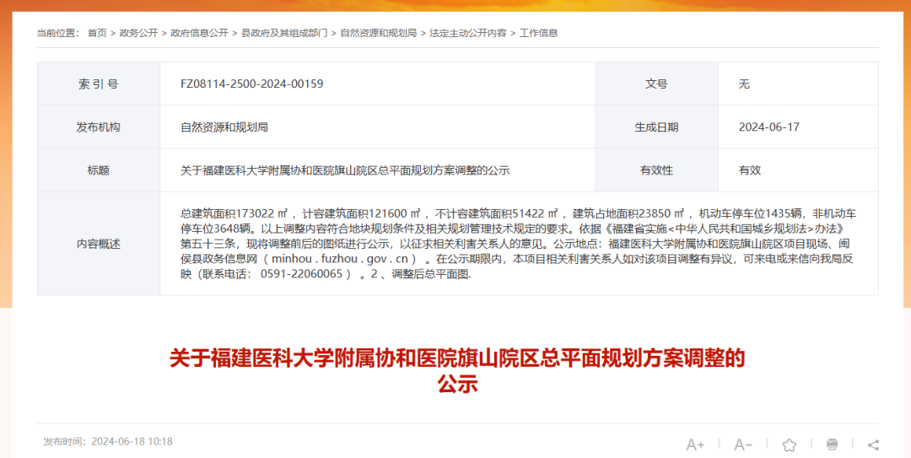Viewport: 911px width, 458px height.
Task: Click the 内容概述 label cell
Action: point(99,244)
